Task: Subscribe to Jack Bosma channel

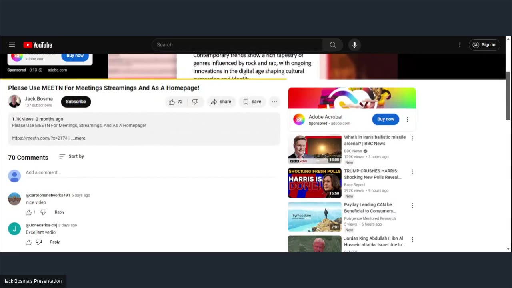Action: [x=76, y=102]
